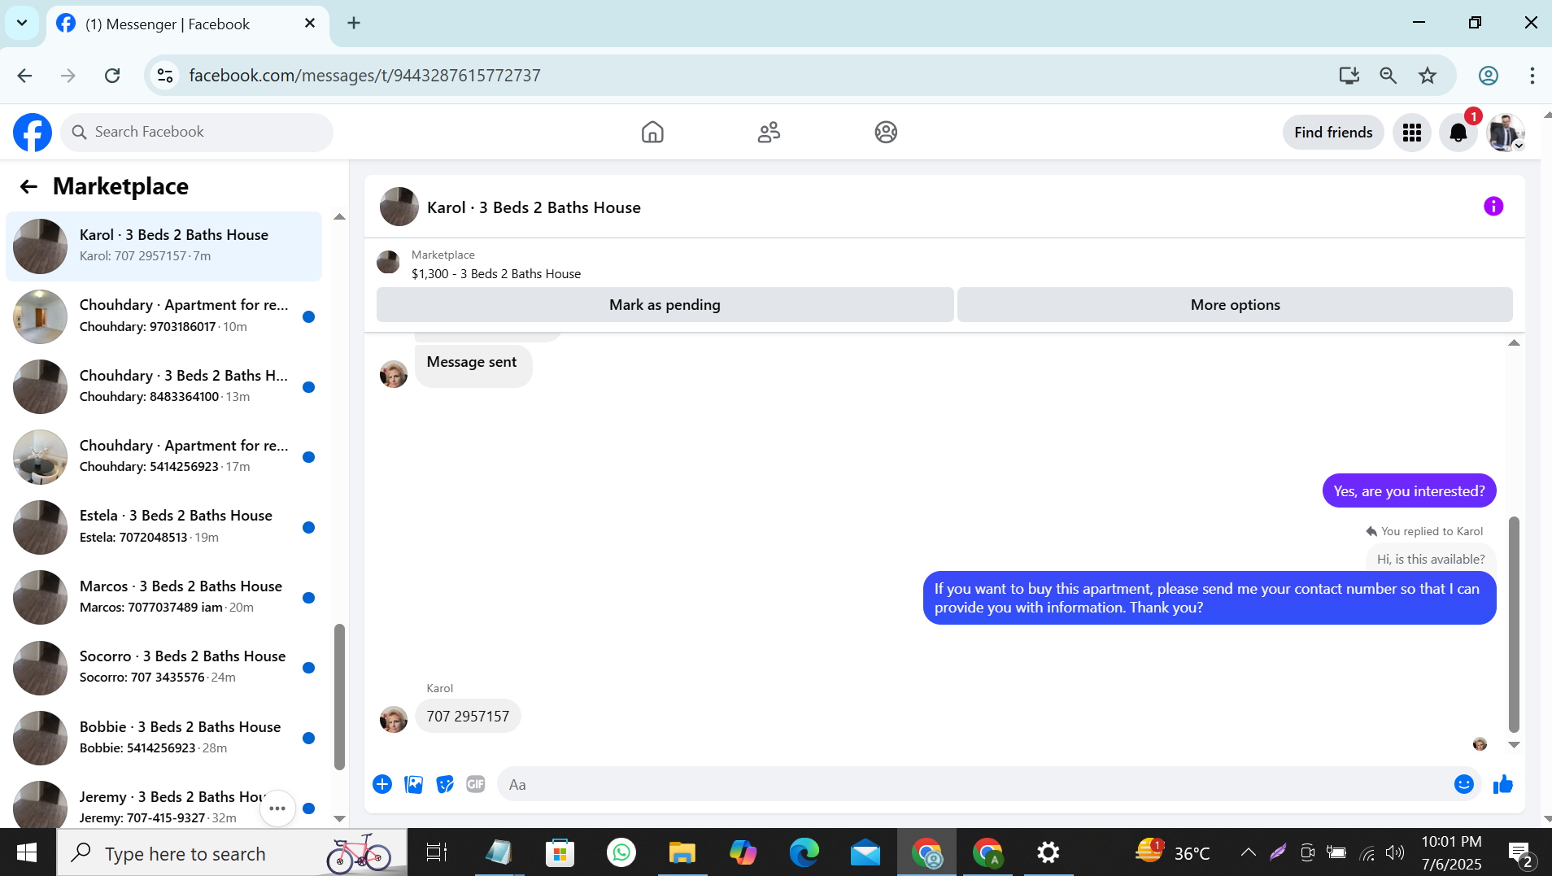
Task: Open Microsoft Store from the taskbar
Action: 560,852
